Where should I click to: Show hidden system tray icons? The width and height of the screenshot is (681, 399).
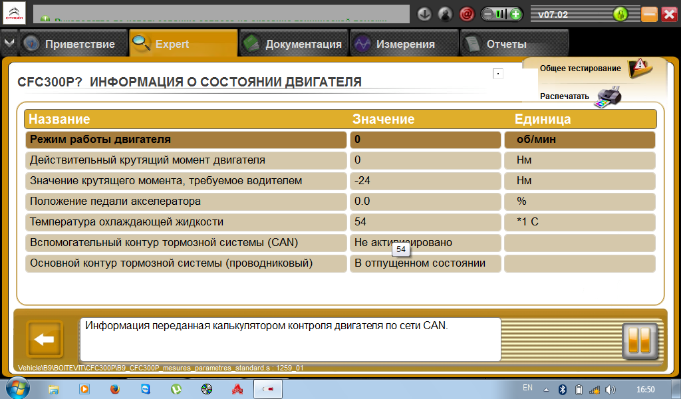(x=547, y=390)
